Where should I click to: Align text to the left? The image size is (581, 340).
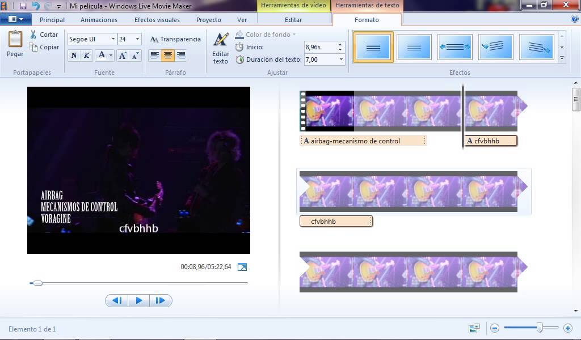tap(155, 56)
